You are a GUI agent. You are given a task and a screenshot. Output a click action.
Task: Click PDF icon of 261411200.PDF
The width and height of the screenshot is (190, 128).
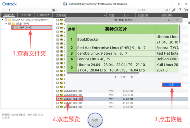[61, 103]
